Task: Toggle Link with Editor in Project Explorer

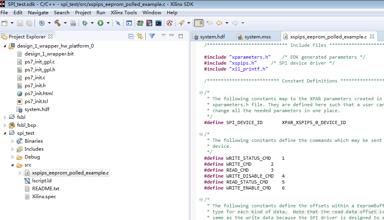Action: (x=140, y=36)
